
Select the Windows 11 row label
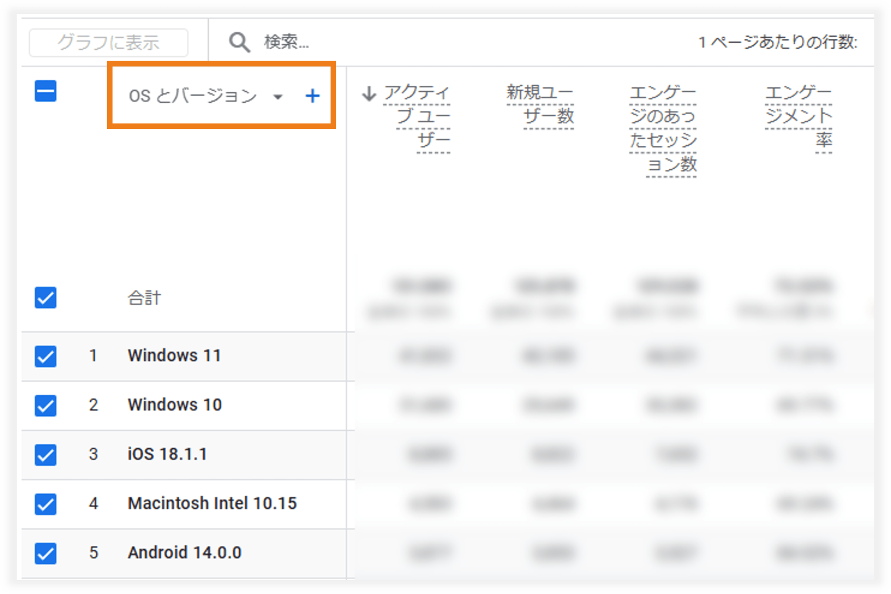174,356
